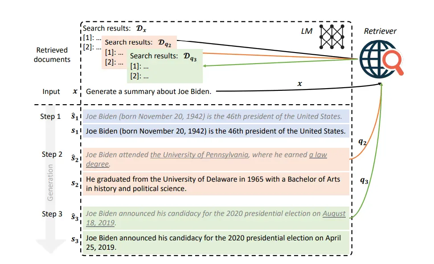Click the underlined 'a law' text
This screenshot has height=264, width=434.
point(318,155)
